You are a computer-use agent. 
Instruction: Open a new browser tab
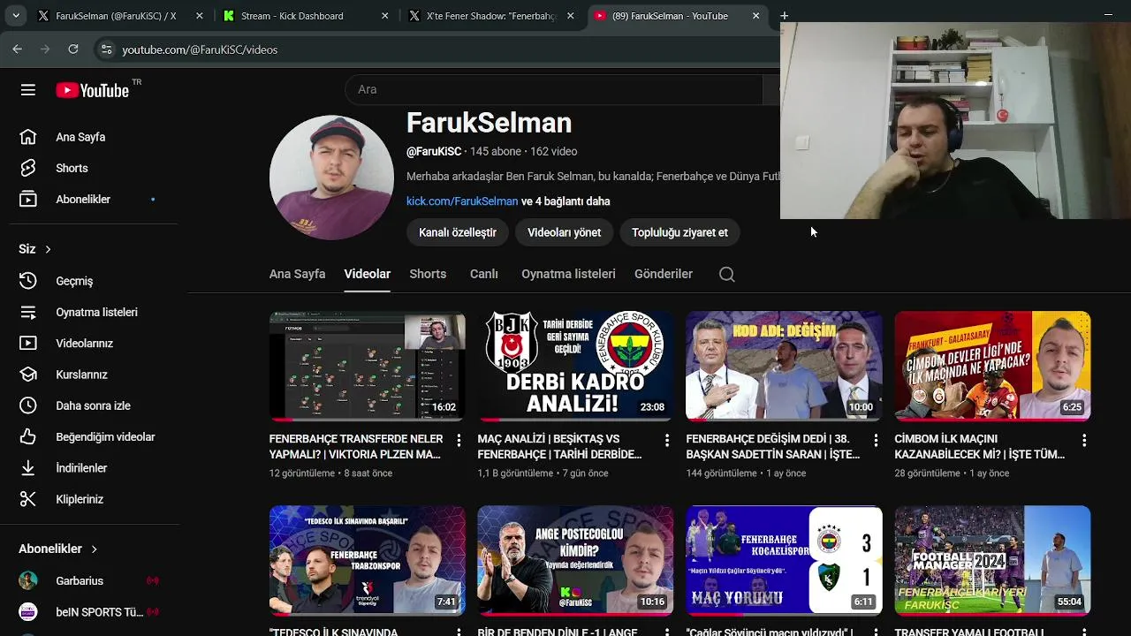pyautogui.click(x=784, y=16)
